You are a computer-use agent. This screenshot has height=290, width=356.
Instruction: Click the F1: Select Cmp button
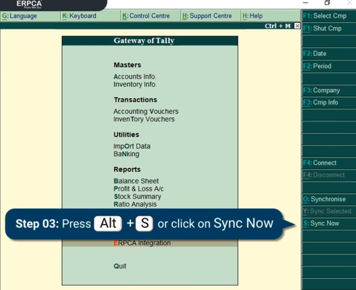pos(329,16)
